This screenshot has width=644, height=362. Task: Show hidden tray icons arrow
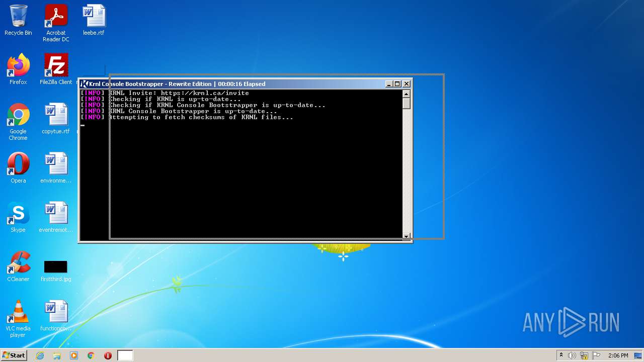pos(561,355)
